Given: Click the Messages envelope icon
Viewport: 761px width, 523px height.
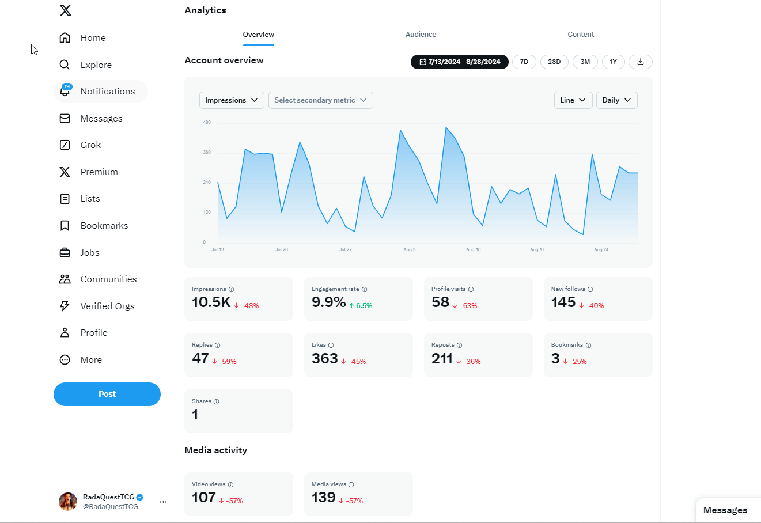Looking at the screenshot, I should point(65,118).
